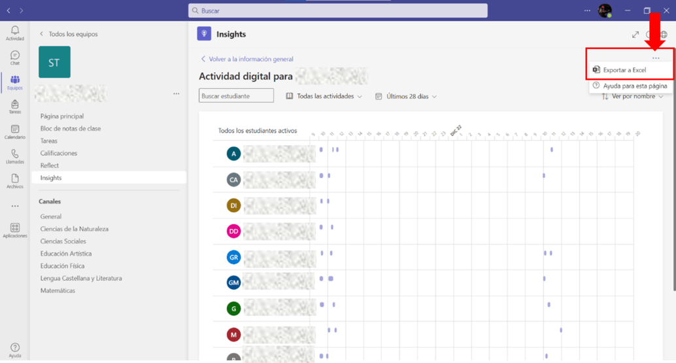Click the GR student avatar
The width and height of the screenshot is (676, 363).
233,257
